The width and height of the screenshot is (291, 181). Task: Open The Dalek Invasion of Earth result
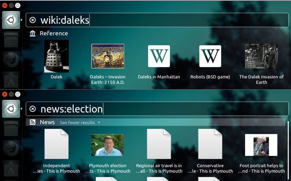click(261, 56)
